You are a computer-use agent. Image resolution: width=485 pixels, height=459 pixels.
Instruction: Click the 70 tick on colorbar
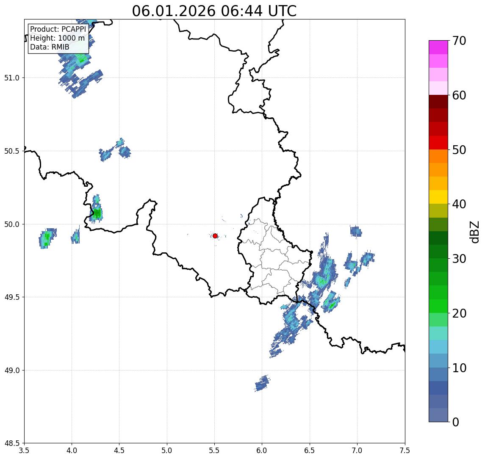point(459,41)
